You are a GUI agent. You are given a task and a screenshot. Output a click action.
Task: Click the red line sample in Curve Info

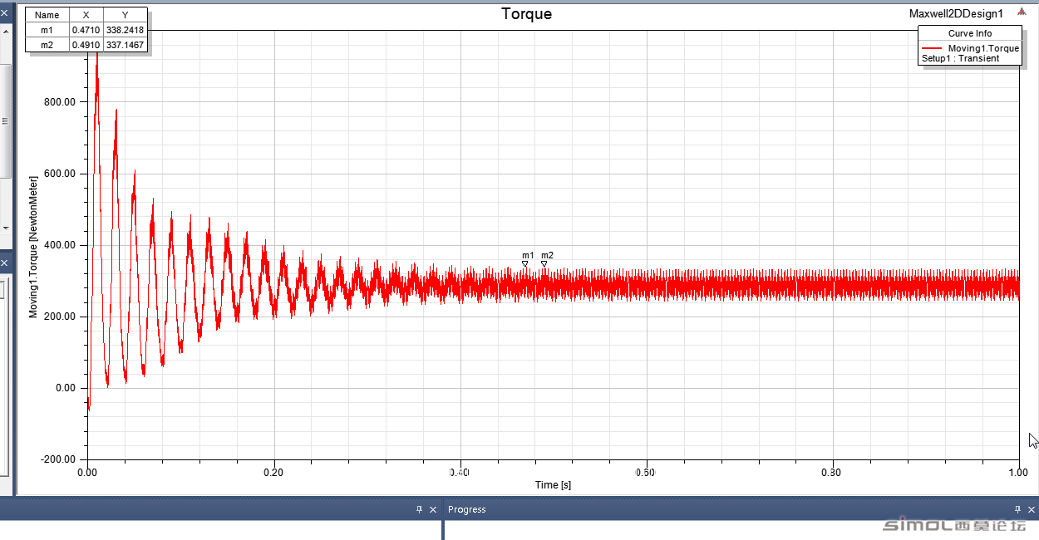point(932,48)
